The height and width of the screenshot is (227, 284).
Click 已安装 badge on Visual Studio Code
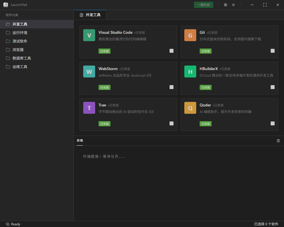pyautogui.click(x=105, y=51)
